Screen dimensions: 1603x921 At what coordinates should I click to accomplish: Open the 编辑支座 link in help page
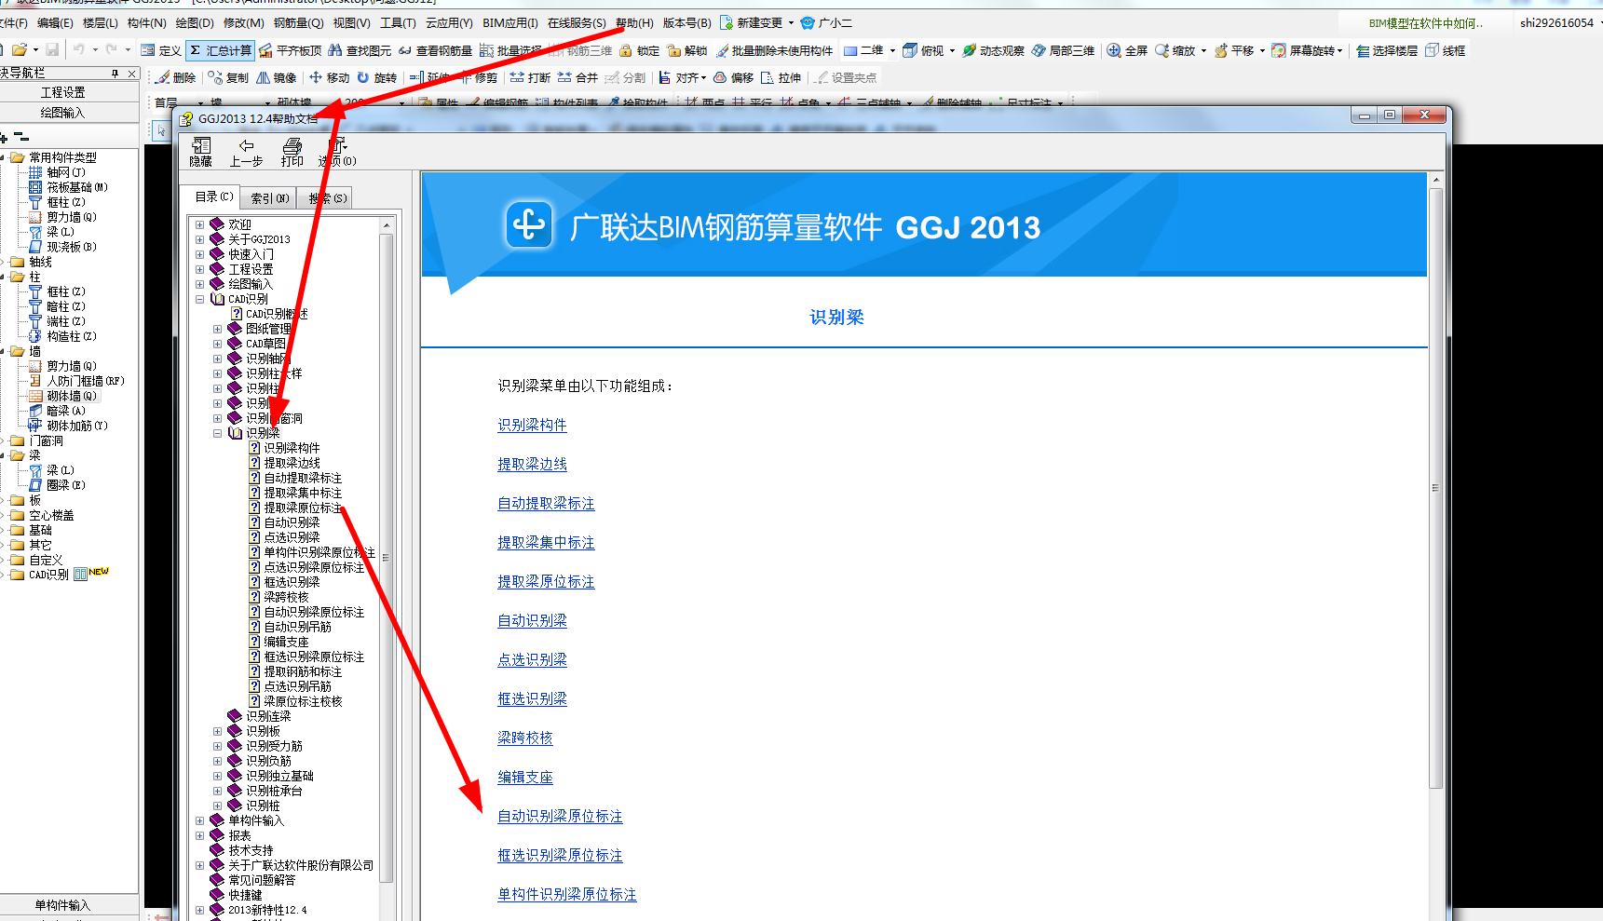click(x=525, y=777)
